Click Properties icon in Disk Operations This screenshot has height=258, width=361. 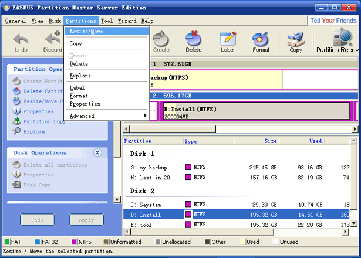pos(16,175)
